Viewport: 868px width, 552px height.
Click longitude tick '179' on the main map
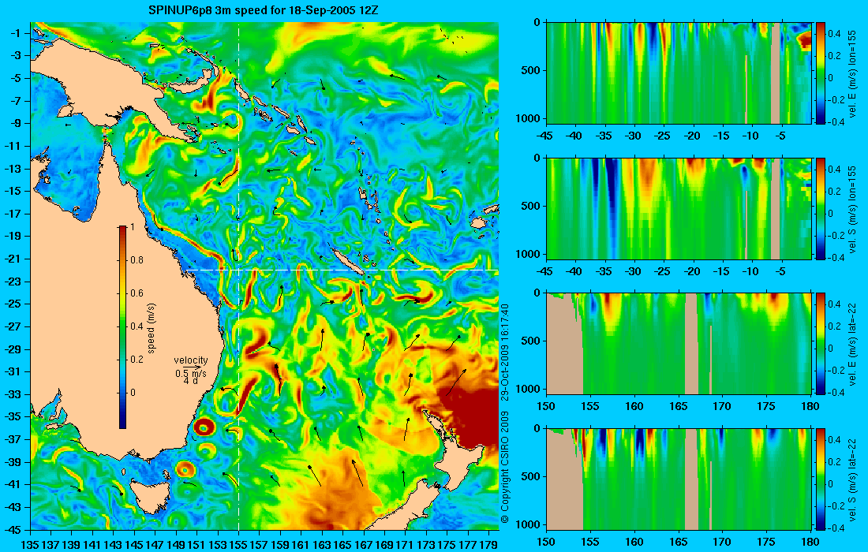[490, 546]
